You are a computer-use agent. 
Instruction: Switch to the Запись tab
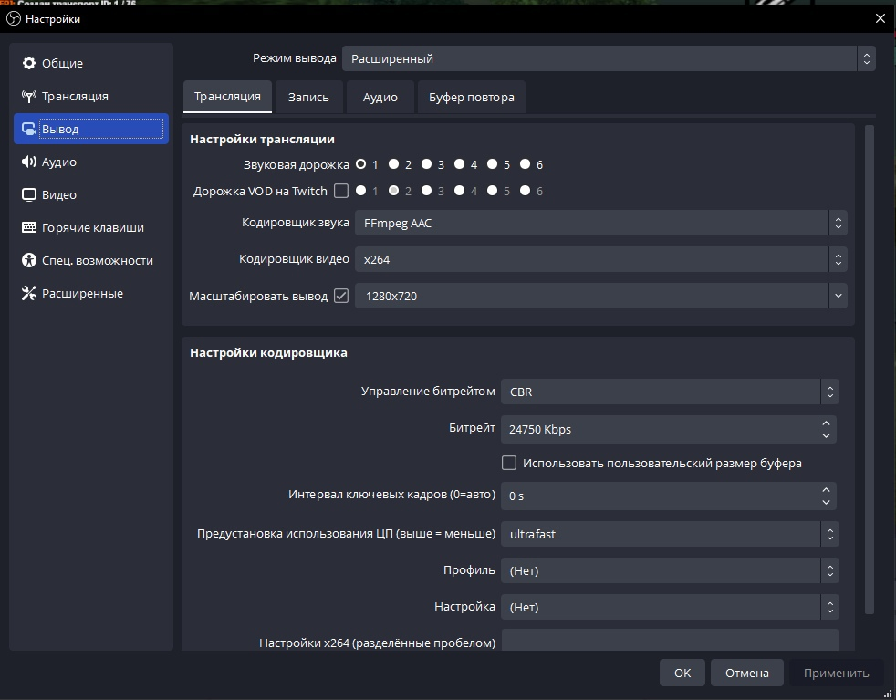[308, 97]
